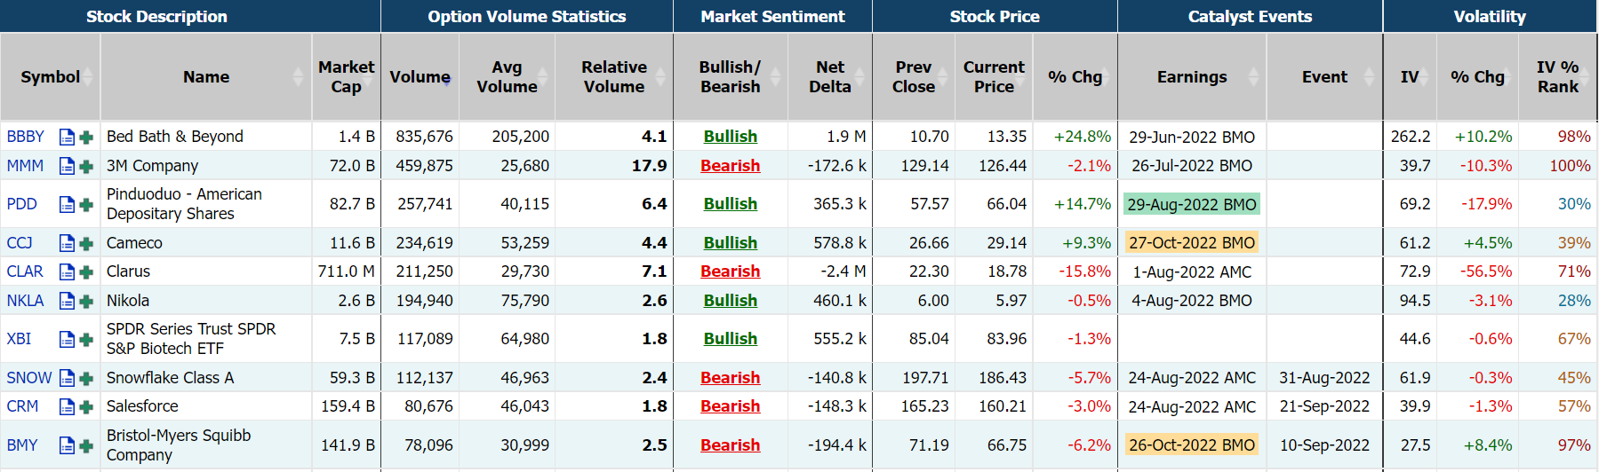Open the BBBY symbol link
The height and width of the screenshot is (472, 1599).
tap(25, 137)
